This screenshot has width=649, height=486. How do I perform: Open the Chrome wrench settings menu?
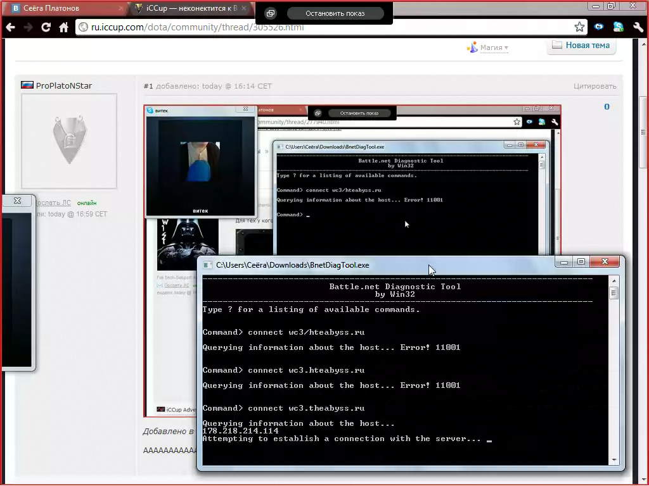click(x=638, y=27)
